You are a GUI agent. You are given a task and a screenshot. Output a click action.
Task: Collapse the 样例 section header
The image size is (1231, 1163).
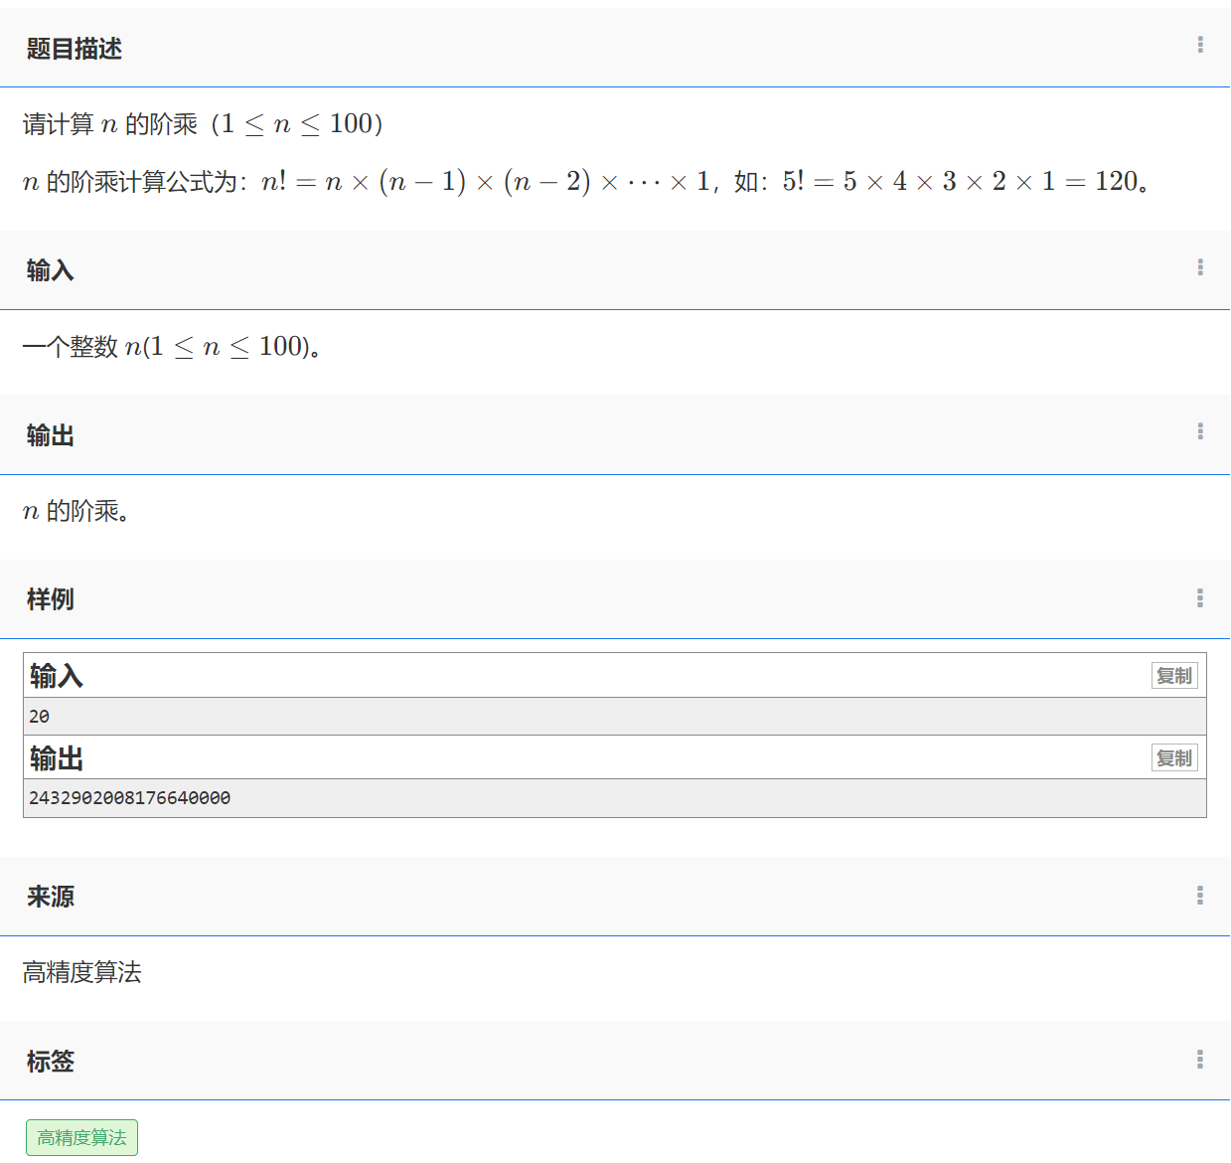51,599
